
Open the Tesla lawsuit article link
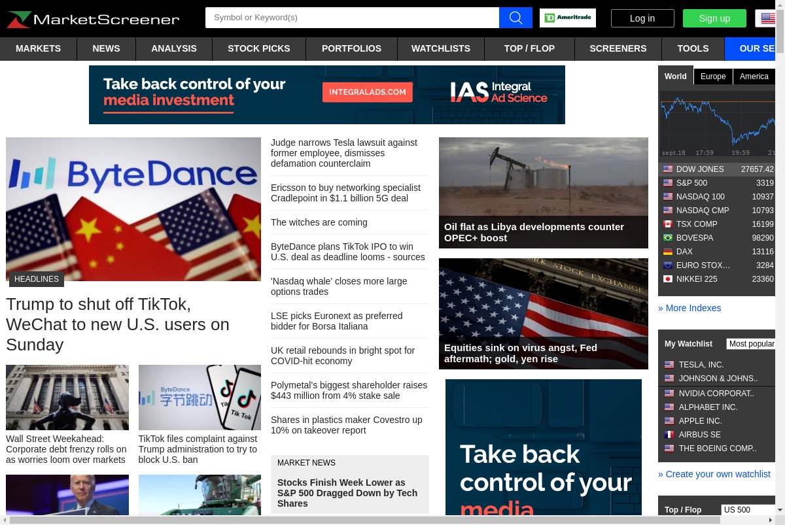point(344,153)
